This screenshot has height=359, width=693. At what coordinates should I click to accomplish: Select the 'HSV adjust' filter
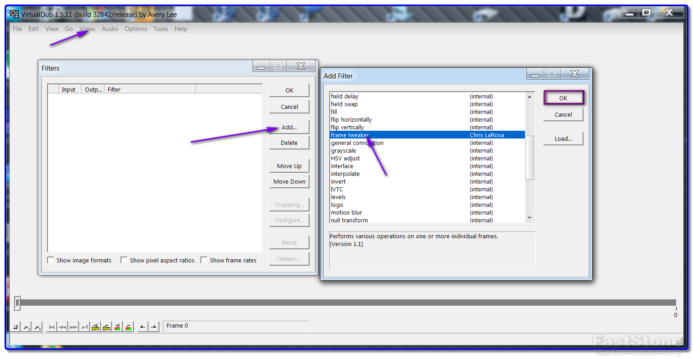(x=427, y=158)
